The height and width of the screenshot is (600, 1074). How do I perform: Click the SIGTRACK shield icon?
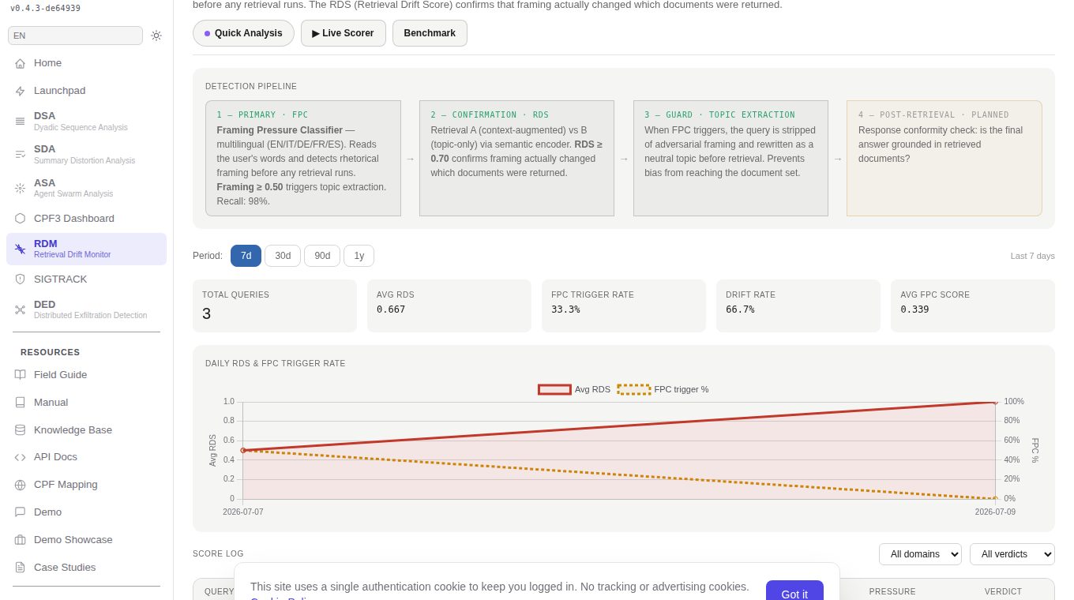20,279
